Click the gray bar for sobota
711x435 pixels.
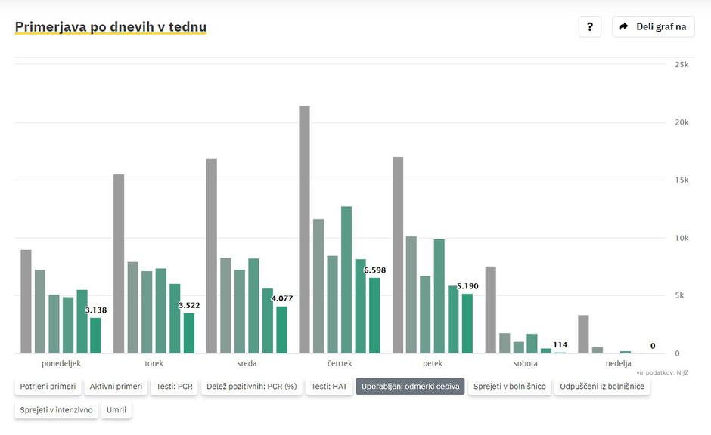[490, 310]
